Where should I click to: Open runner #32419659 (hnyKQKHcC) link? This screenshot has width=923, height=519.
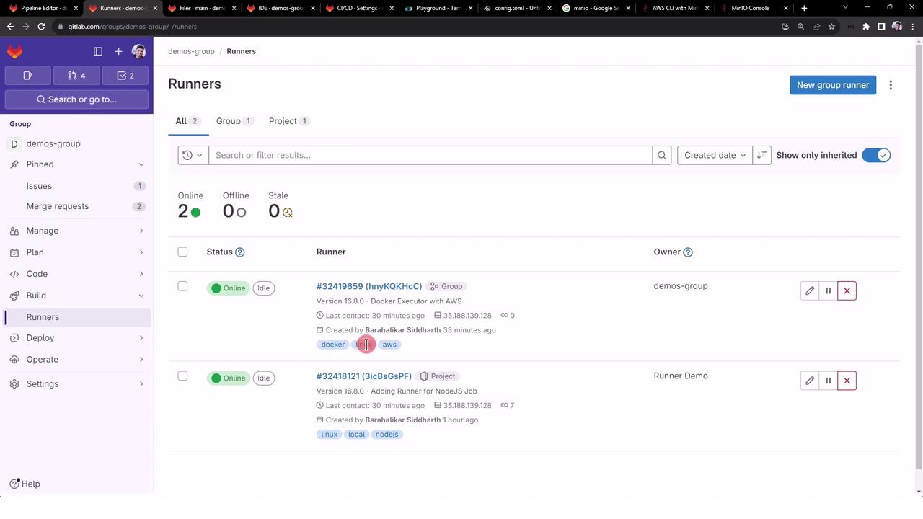[369, 286]
